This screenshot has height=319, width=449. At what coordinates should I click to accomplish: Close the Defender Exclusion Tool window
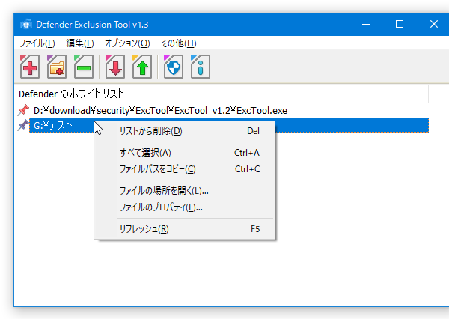coord(434,25)
